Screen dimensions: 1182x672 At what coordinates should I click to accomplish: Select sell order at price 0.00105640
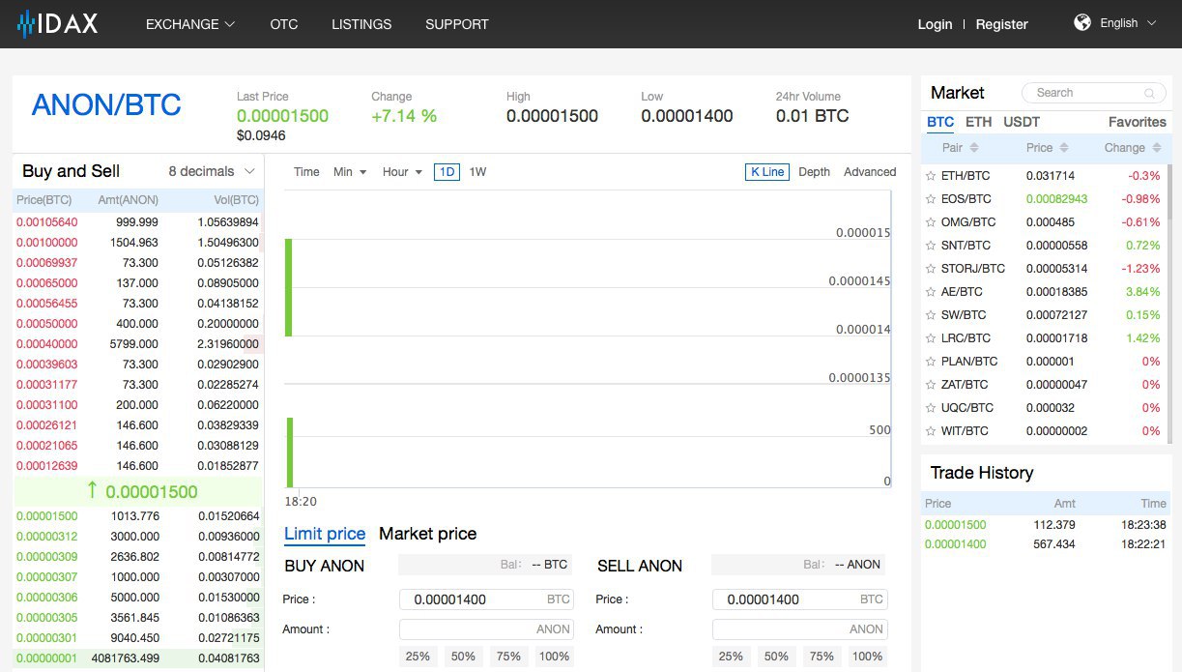pyautogui.click(x=138, y=222)
